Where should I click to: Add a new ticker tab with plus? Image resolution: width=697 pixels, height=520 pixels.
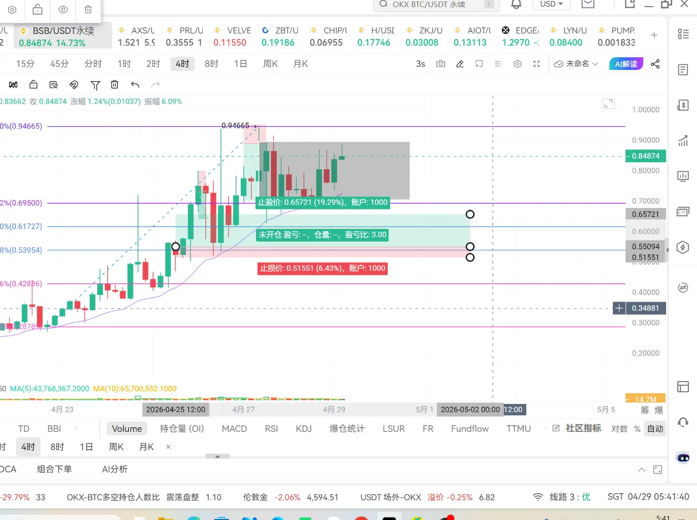(654, 35)
